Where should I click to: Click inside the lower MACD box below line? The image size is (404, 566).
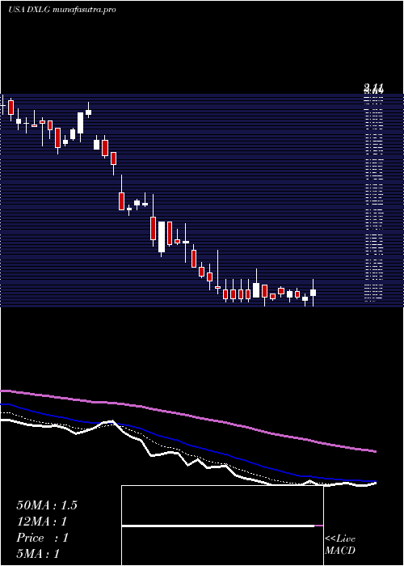pos(222,546)
